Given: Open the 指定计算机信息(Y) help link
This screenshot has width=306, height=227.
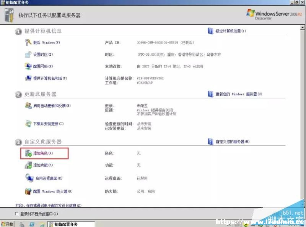Looking at the screenshot, I should coord(231,31).
